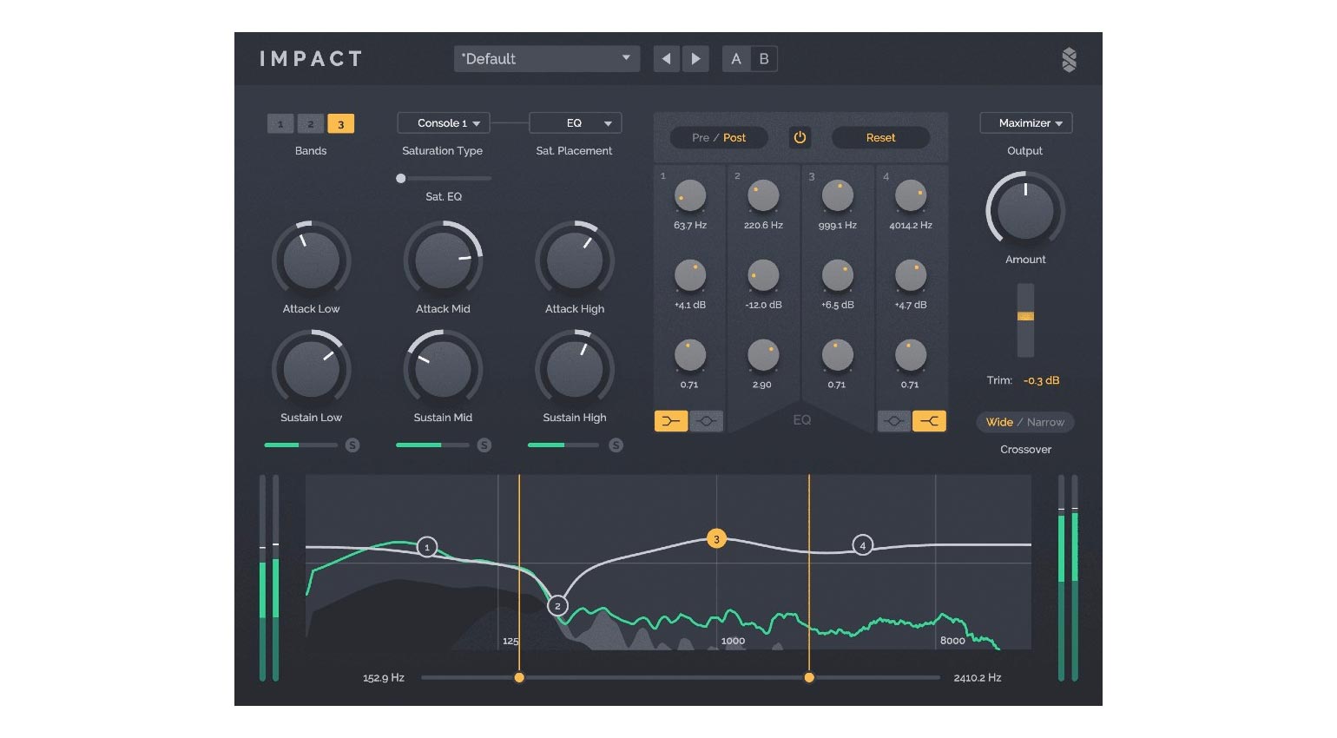Click the Attack Low knob
Screen dimensions: 1337x738
tap(311, 260)
